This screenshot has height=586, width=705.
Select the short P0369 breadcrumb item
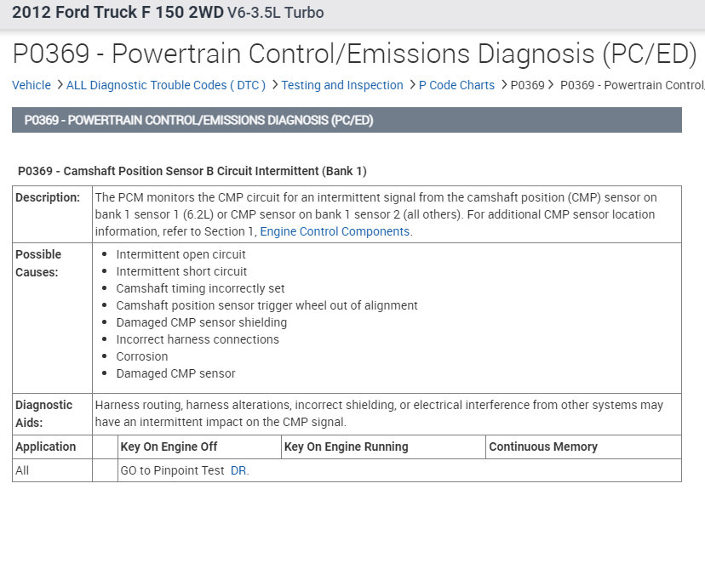528,85
